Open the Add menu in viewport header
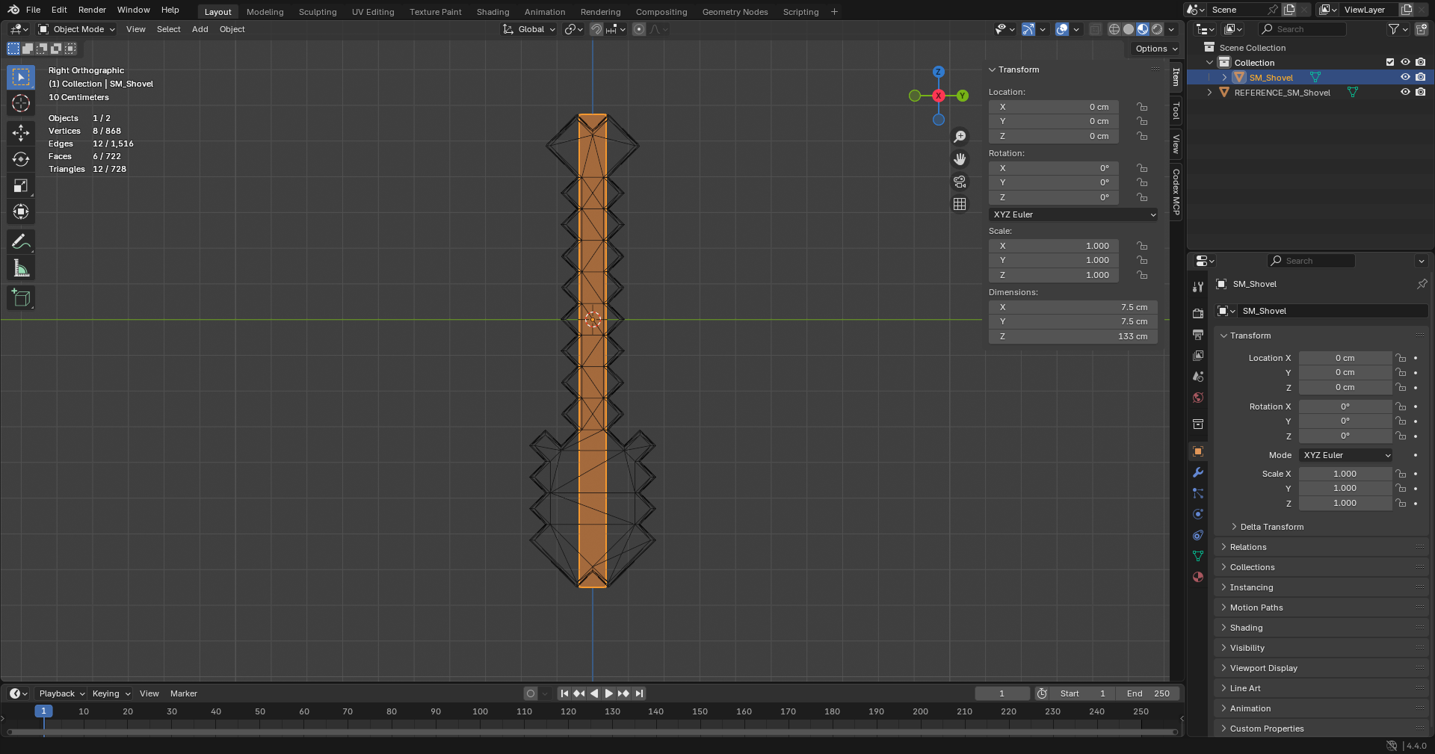 tap(200, 29)
